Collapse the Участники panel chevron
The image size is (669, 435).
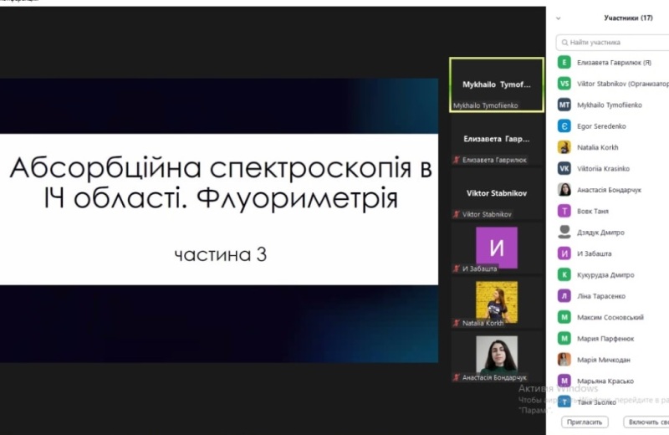pos(558,18)
